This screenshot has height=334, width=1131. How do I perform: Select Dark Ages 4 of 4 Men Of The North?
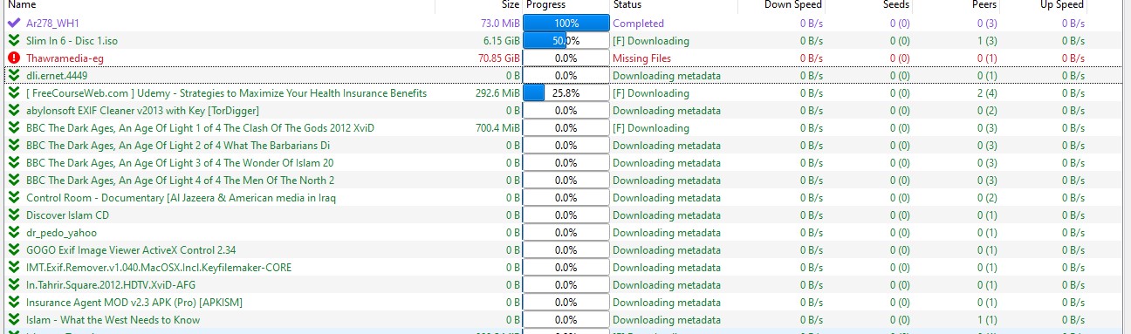point(181,180)
